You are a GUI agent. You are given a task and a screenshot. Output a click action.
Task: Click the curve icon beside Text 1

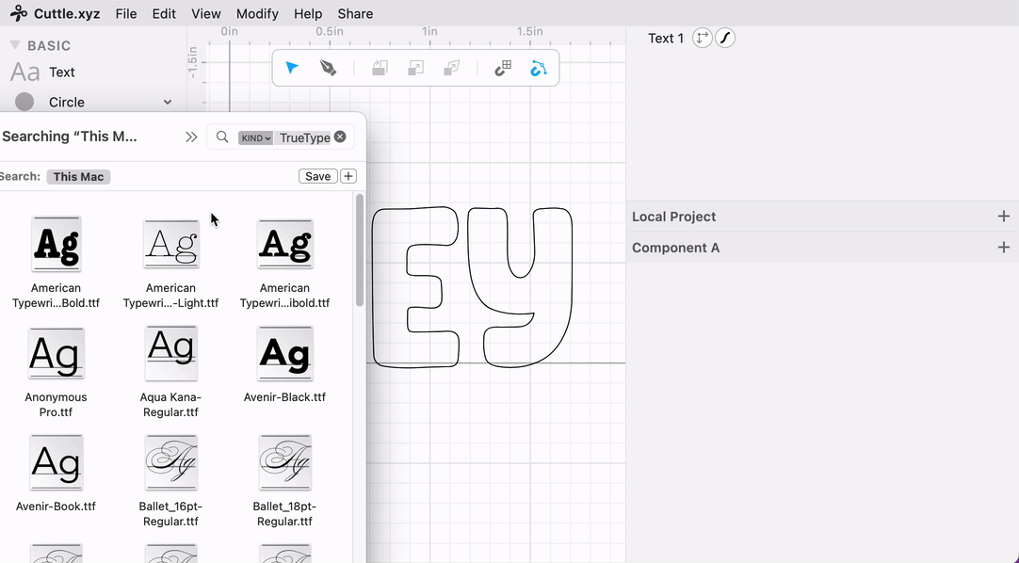724,38
